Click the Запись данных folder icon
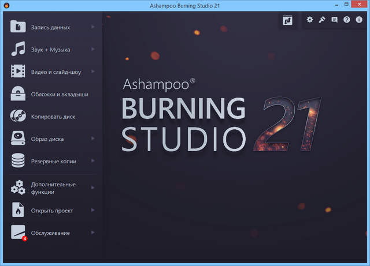The width and height of the screenshot is (370, 266). 18,27
